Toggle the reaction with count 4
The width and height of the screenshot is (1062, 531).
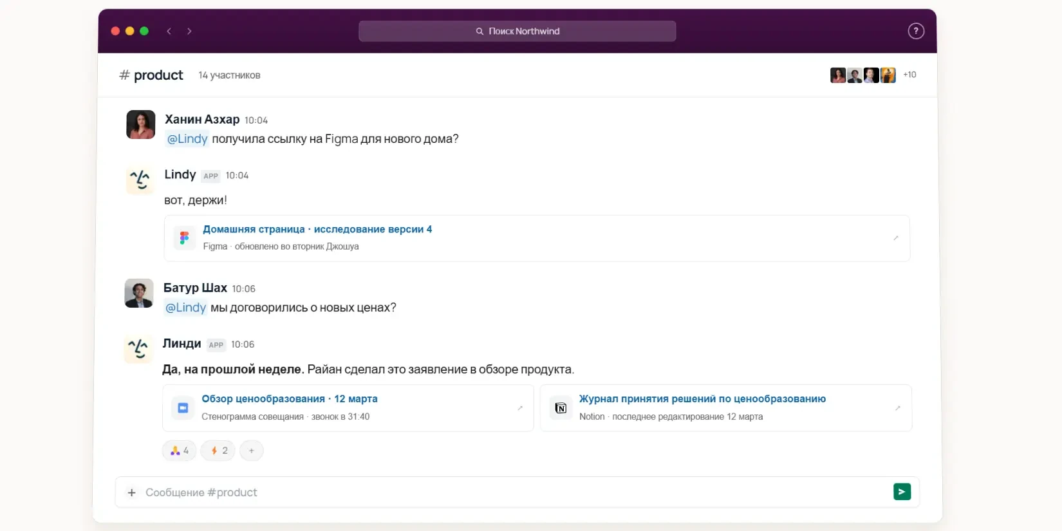point(179,451)
